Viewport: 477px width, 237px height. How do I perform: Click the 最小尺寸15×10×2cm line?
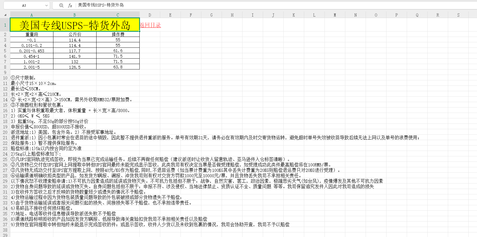34,83
